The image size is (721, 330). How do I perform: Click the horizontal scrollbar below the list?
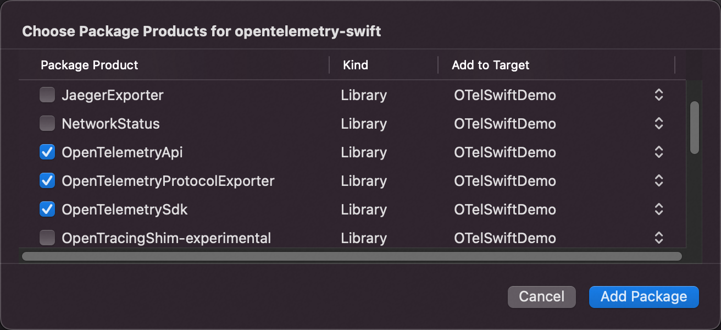352,255
